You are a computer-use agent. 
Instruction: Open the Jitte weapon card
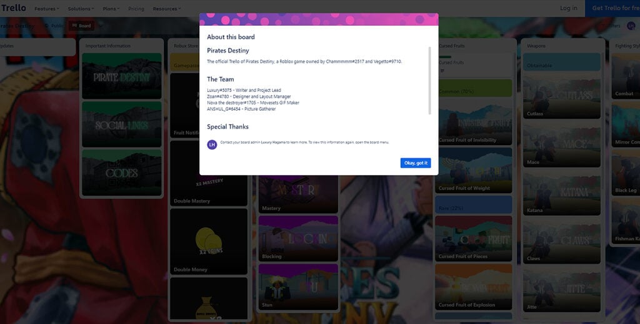(x=562, y=289)
